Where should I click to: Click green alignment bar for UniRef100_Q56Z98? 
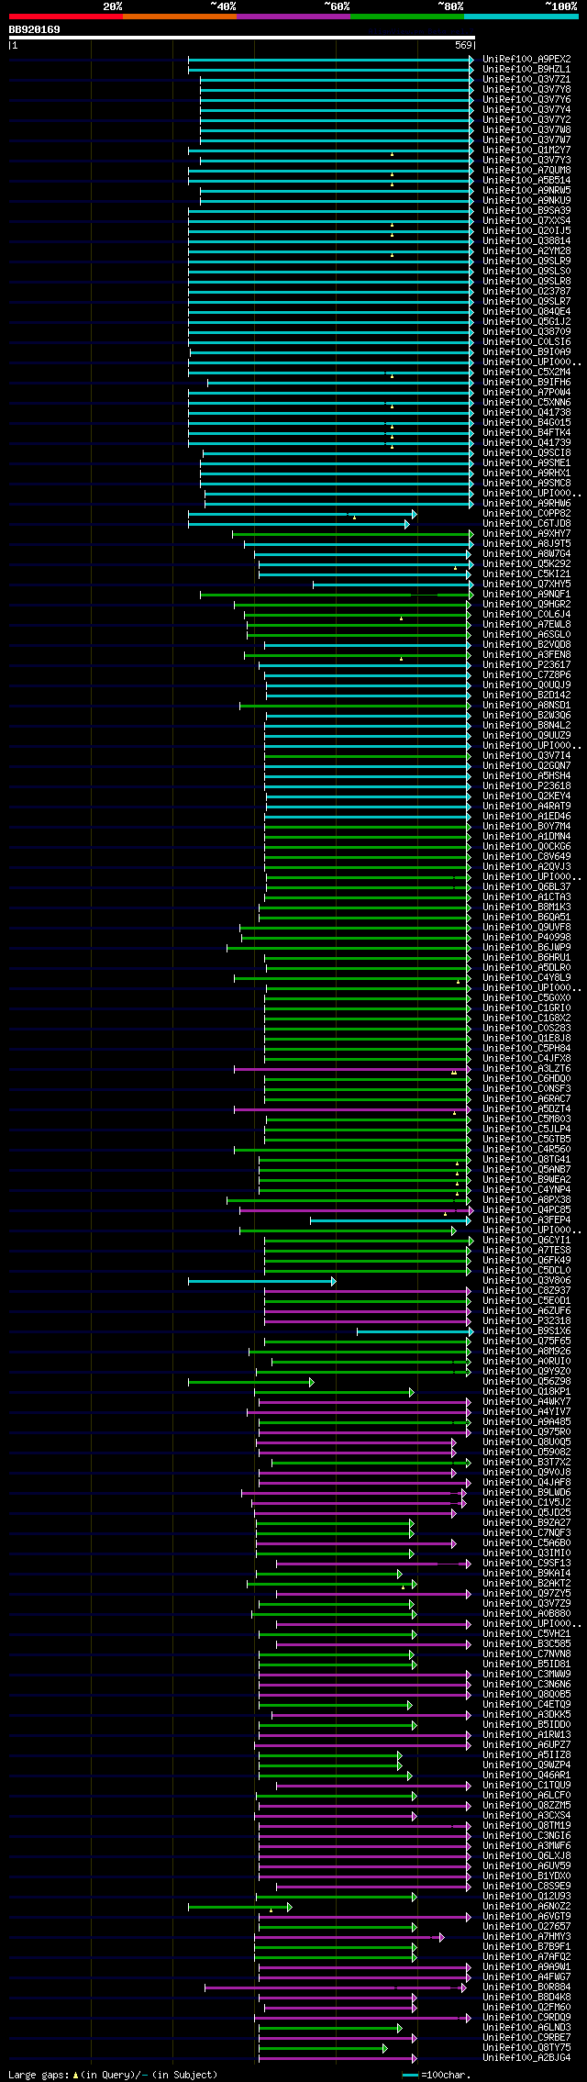(x=251, y=1382)
